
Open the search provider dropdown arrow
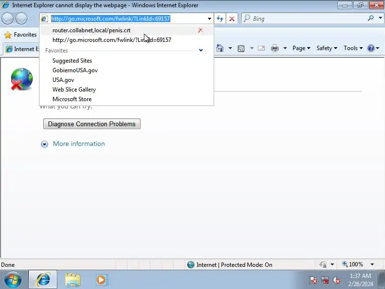click(380, 18)
